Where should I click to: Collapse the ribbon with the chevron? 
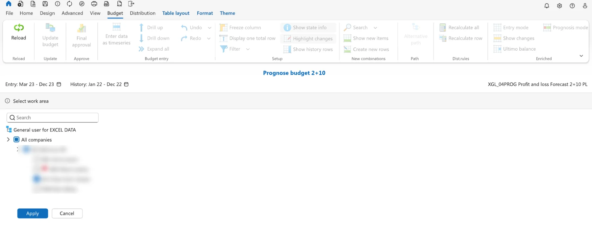tap(581, 56)
